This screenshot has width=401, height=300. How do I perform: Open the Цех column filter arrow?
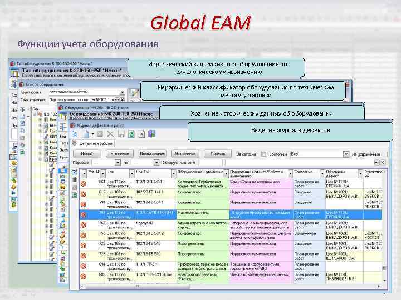[132, 174]
